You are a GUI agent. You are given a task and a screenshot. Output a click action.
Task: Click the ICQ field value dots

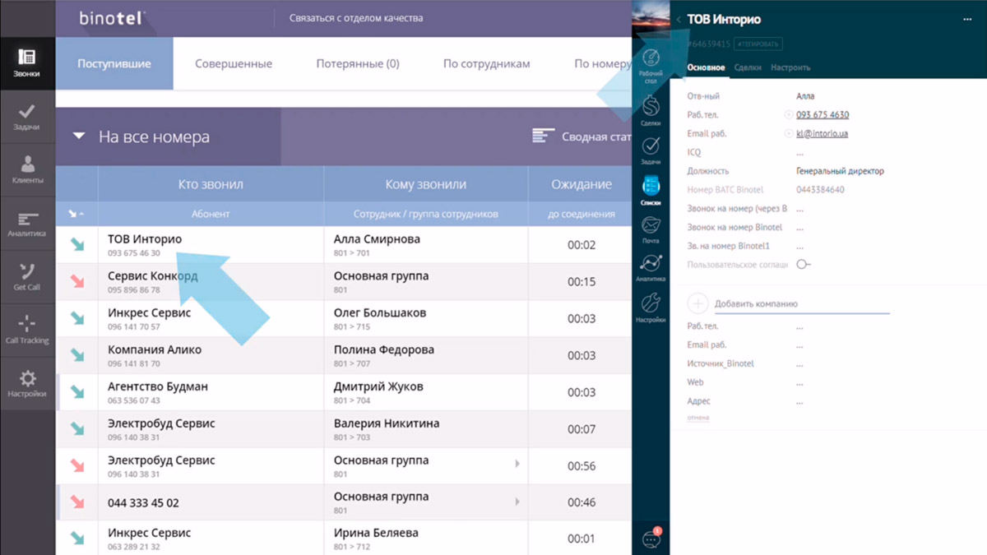[800, 152]
